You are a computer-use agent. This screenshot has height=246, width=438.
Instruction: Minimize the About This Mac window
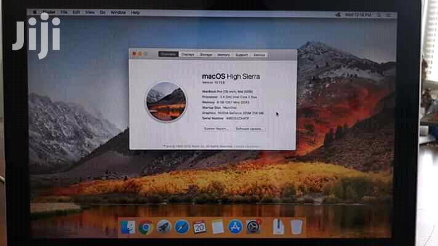pos(140,54)
